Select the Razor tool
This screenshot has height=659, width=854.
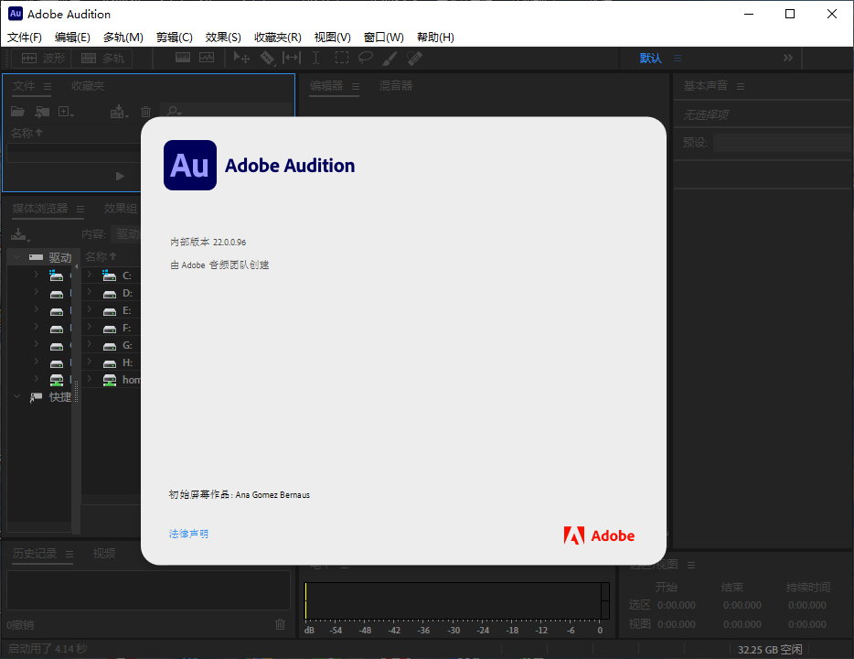coord(267,58)
